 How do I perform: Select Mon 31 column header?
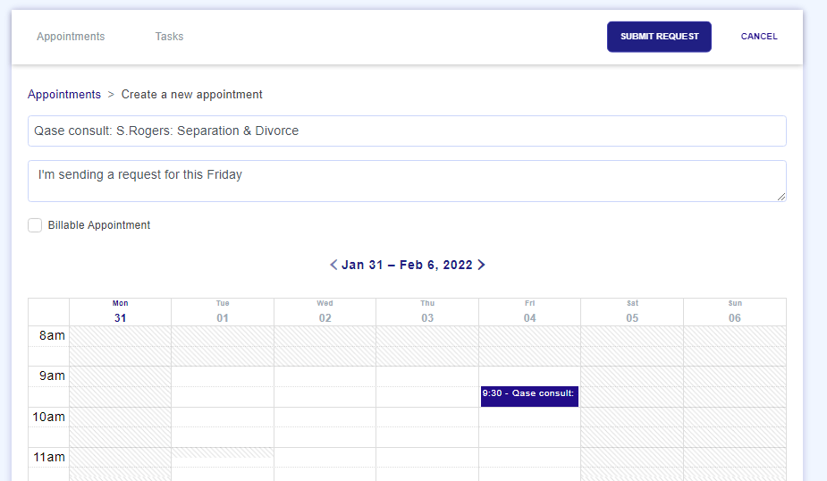[121, 312]
